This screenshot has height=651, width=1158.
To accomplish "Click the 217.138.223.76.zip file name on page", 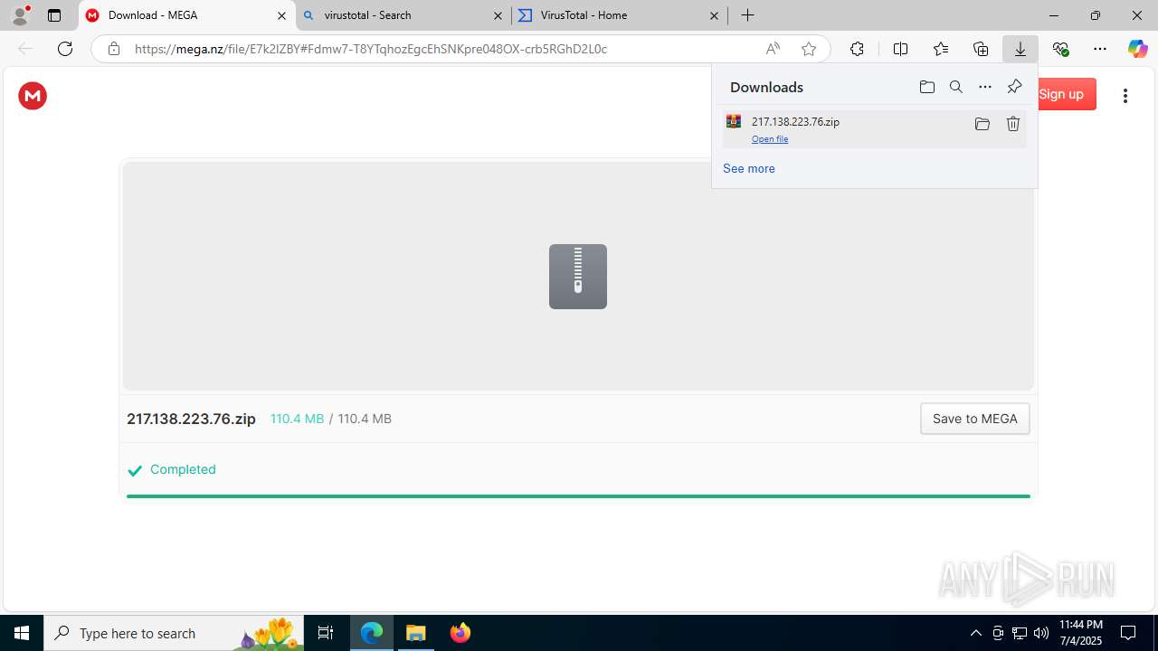I will [191, 419].
